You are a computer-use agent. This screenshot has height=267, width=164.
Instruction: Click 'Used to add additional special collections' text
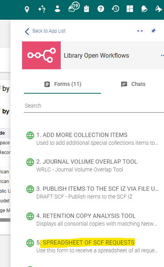coord(97,143)
